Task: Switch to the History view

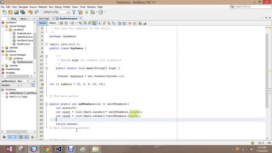Action: 53,23
